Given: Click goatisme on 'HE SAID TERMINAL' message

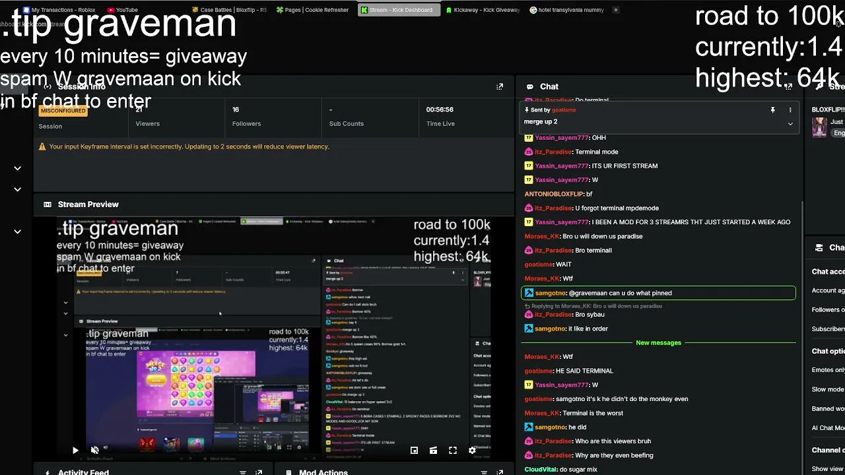Looking at the screenshot, I should click(x=539, y=371).
